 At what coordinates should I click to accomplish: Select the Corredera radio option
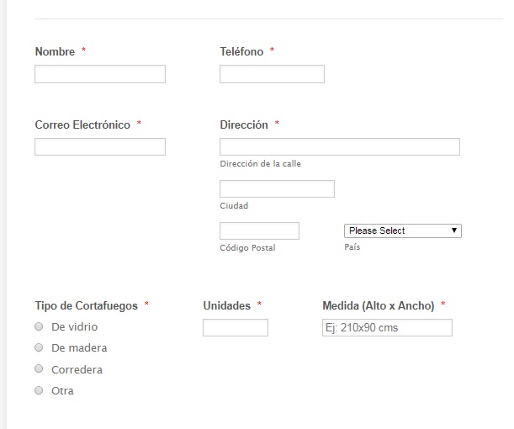39,369
